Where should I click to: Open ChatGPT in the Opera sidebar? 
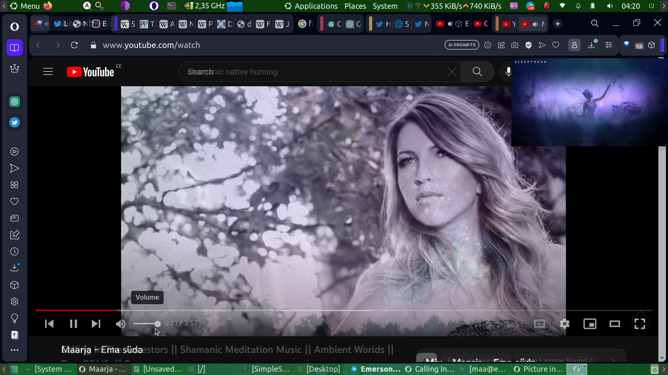[15, 102]
